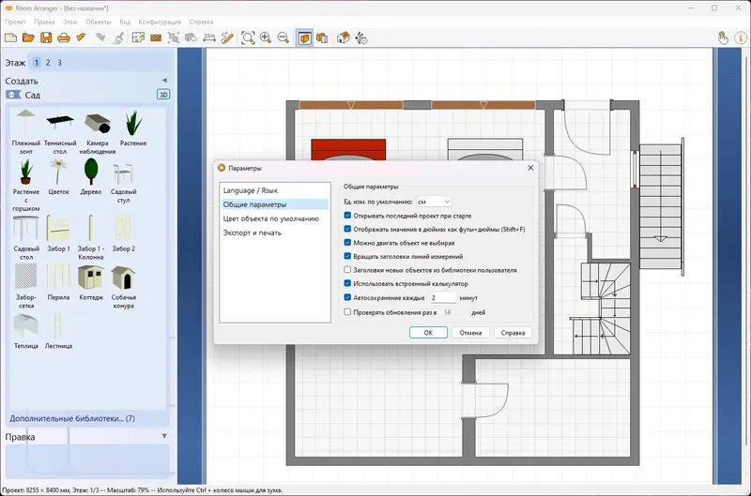Confirm settings with the OK button
The image size is (751, 496).
click(x=428, y=333)
